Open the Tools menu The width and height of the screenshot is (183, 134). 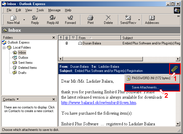click(40, 10)
